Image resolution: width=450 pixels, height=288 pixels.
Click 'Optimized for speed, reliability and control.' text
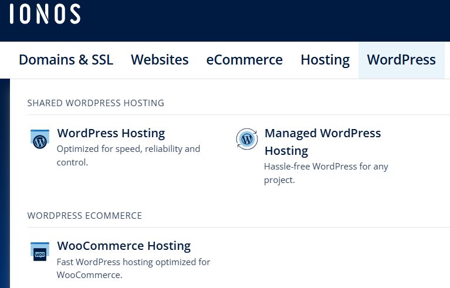pos(128,155)
